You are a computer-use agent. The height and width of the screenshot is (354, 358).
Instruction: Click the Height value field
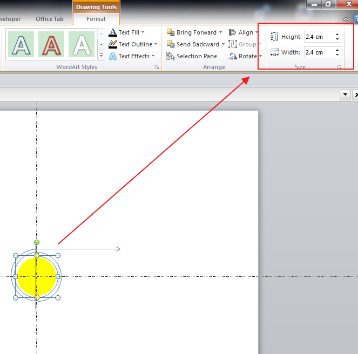pos(319,37)
